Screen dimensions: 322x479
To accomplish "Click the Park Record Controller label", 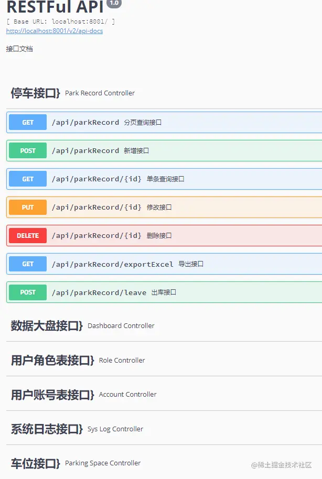I will coord(100,93).
